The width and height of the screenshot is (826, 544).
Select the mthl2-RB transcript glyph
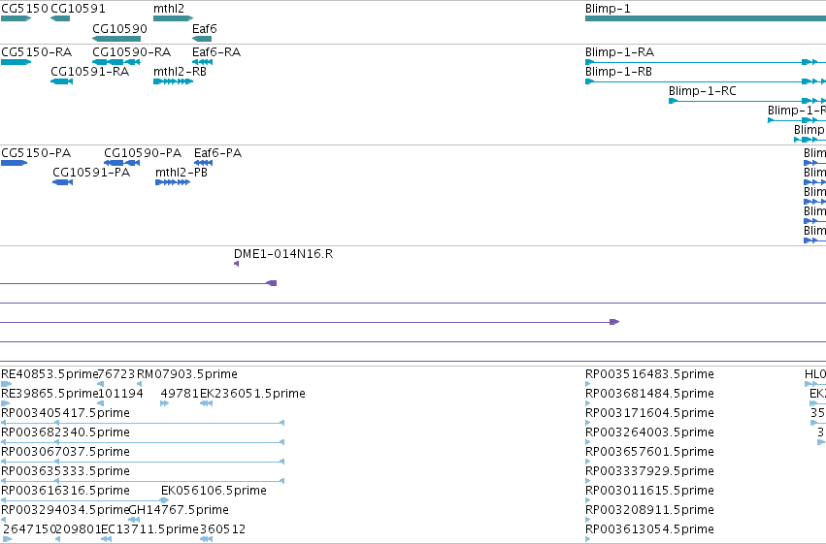(x=174, y=81)
